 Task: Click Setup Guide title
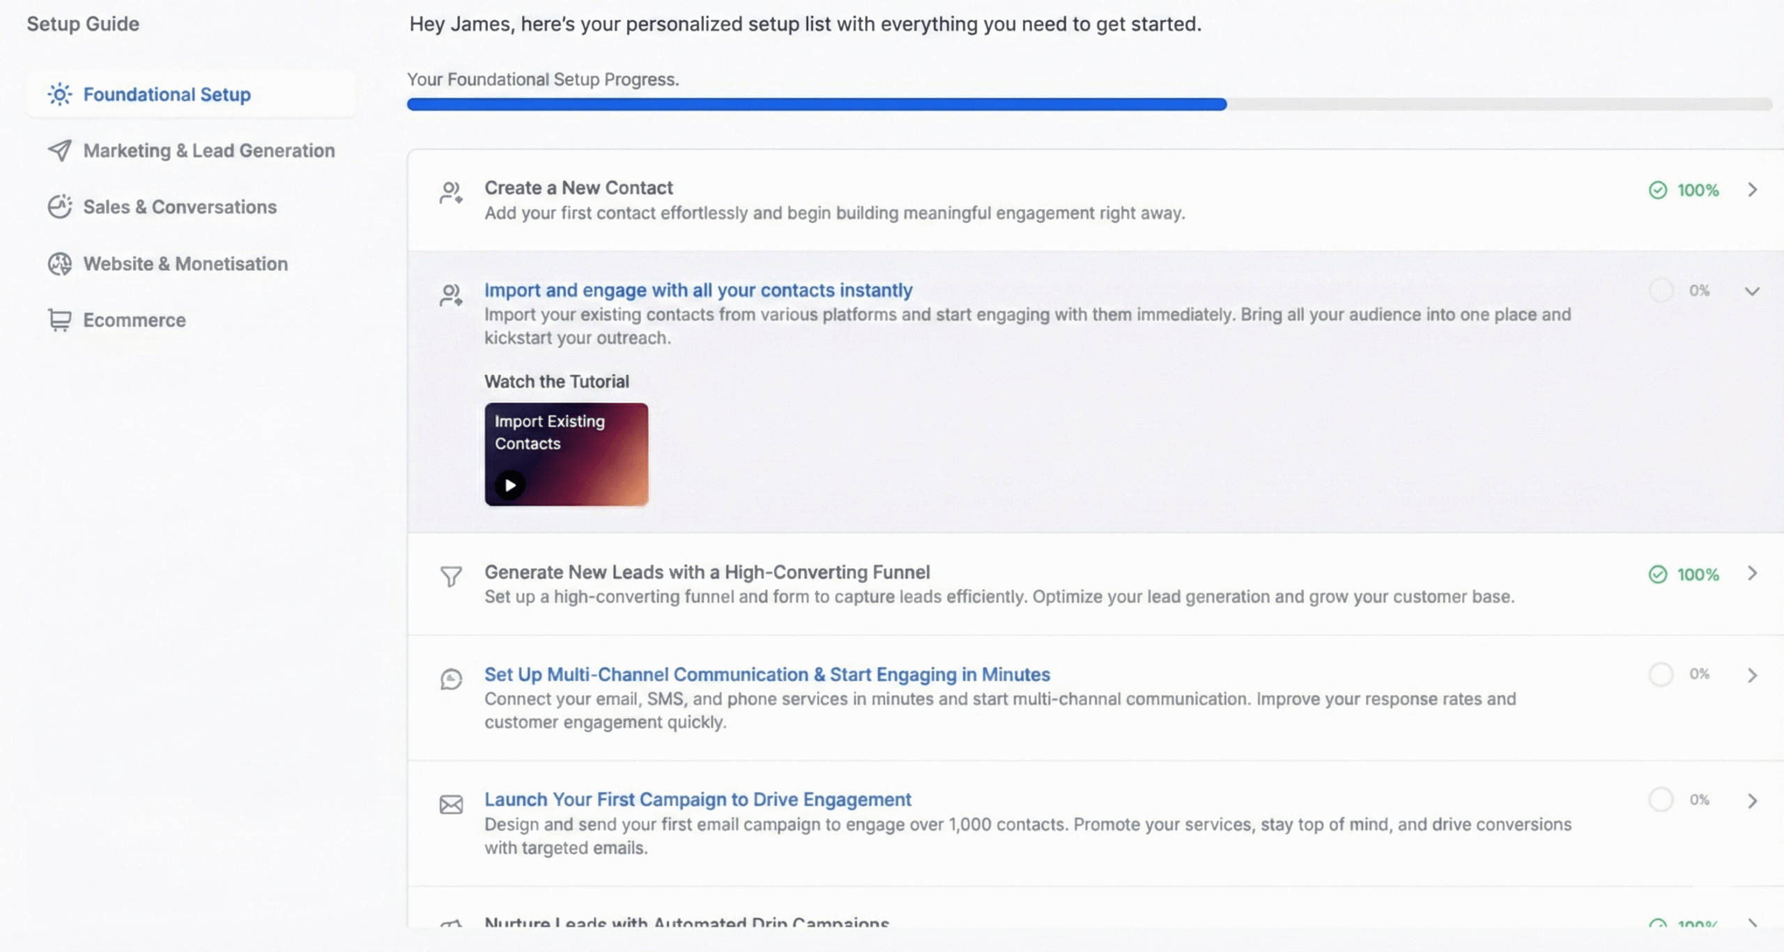point(83,24)
